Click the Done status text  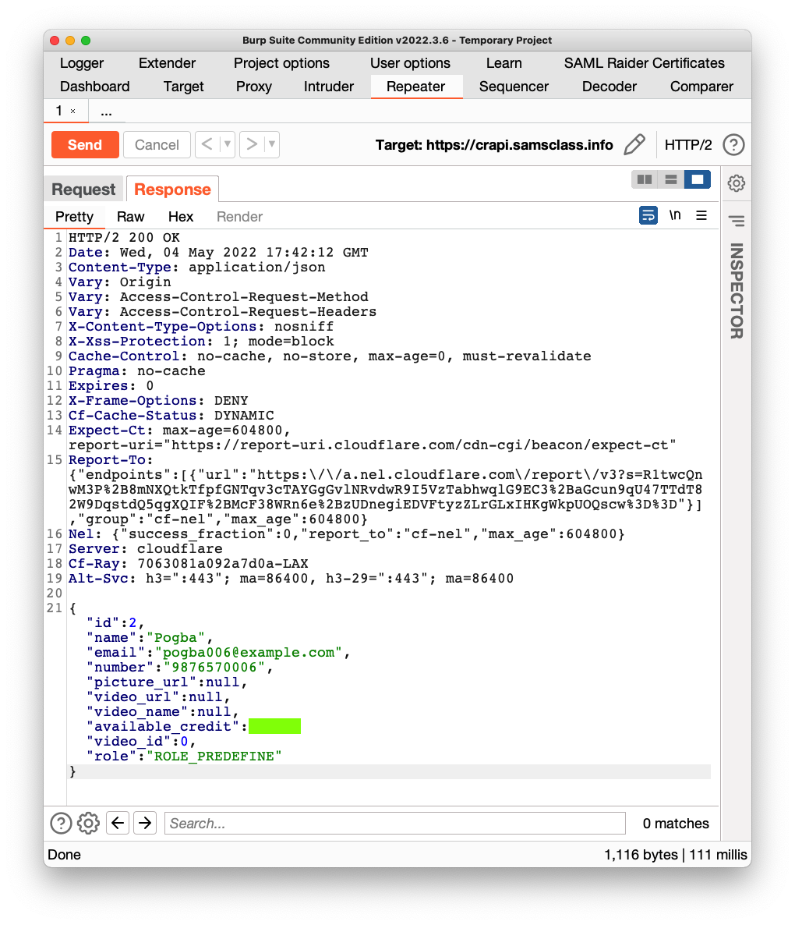click(x=64, y=855)
